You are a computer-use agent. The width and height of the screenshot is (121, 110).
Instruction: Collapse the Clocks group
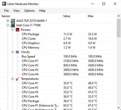pos(12,52)
